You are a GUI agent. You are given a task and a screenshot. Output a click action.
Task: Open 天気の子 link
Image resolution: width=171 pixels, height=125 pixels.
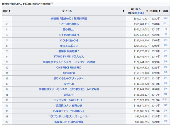(69, 95)
